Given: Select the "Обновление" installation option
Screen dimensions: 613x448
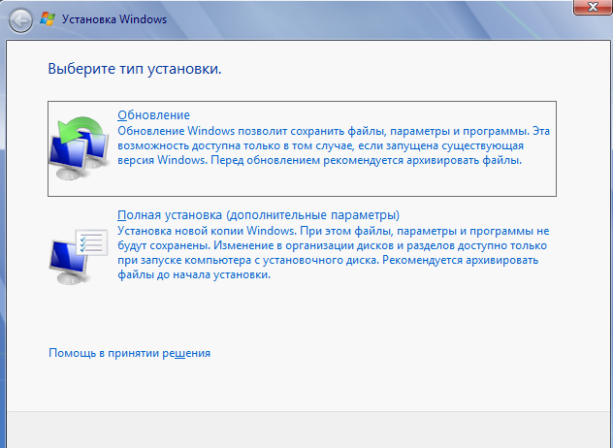Looking at the screenshot, I should (302, 148).
